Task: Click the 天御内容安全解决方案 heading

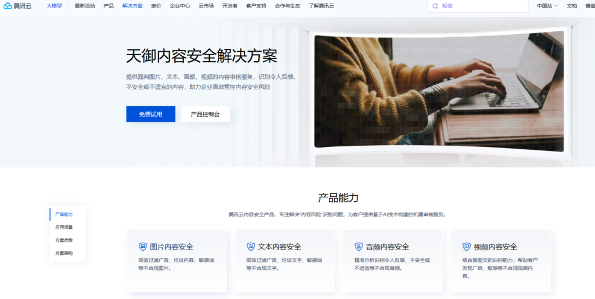Action: 202,56
